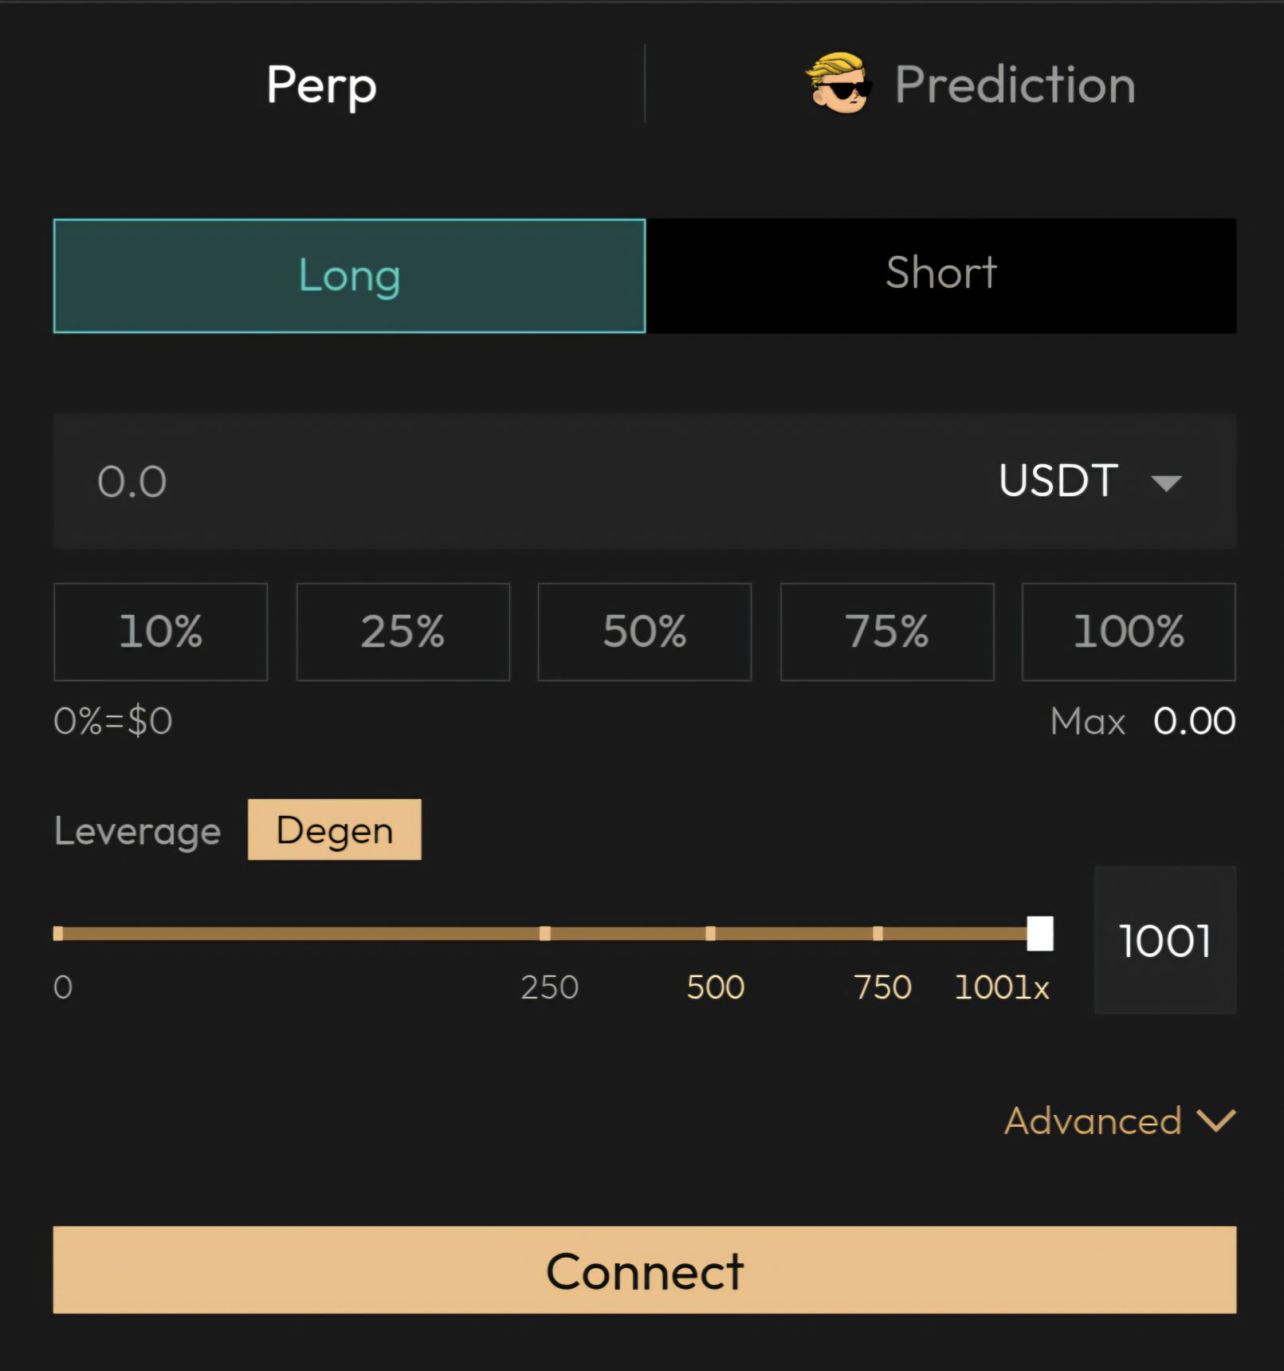Set amount to 50% preset
The width and height of the screenshot is (1284, 1371).
point(644,632)
